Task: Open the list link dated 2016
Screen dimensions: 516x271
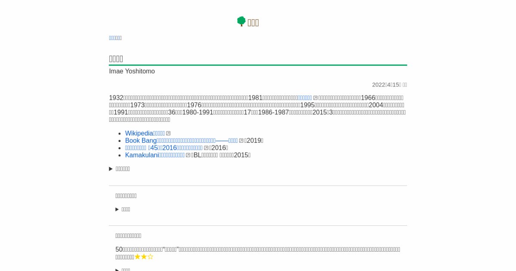Action: tap(163, 148)
